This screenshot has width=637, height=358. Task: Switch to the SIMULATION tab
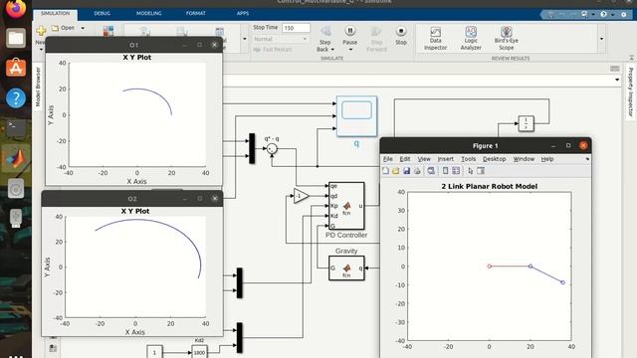[56, 13]
